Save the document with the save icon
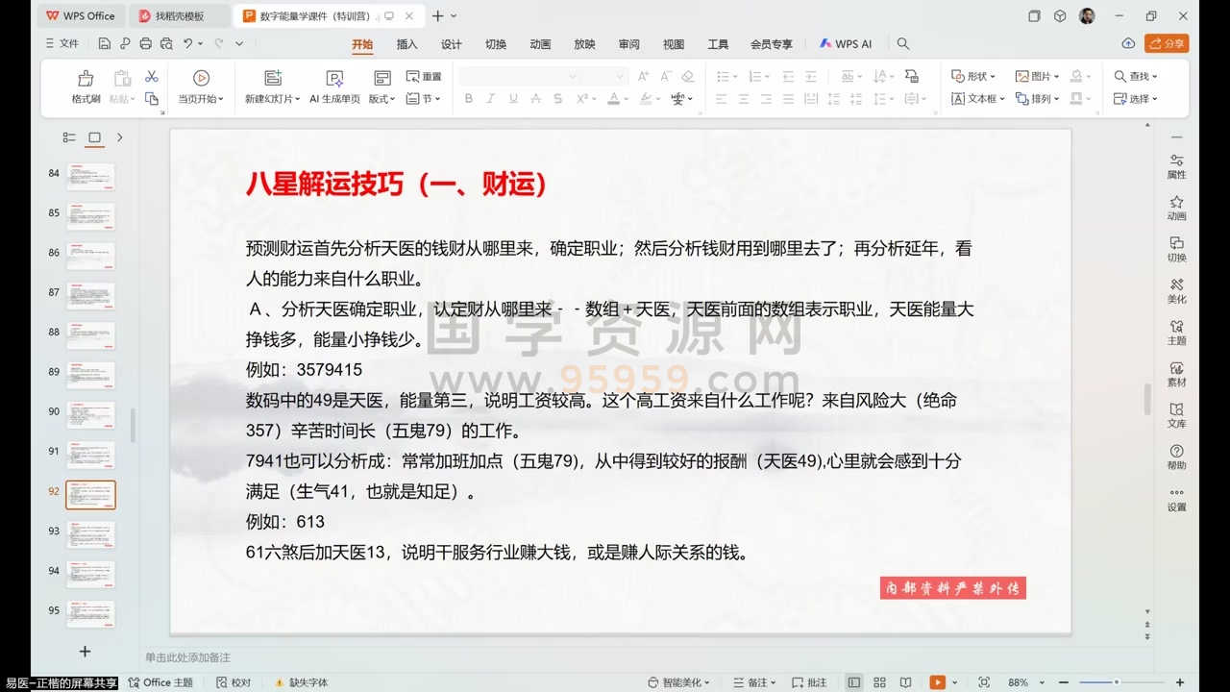This screenshot has width=1230, height=692. coord(104,43)
